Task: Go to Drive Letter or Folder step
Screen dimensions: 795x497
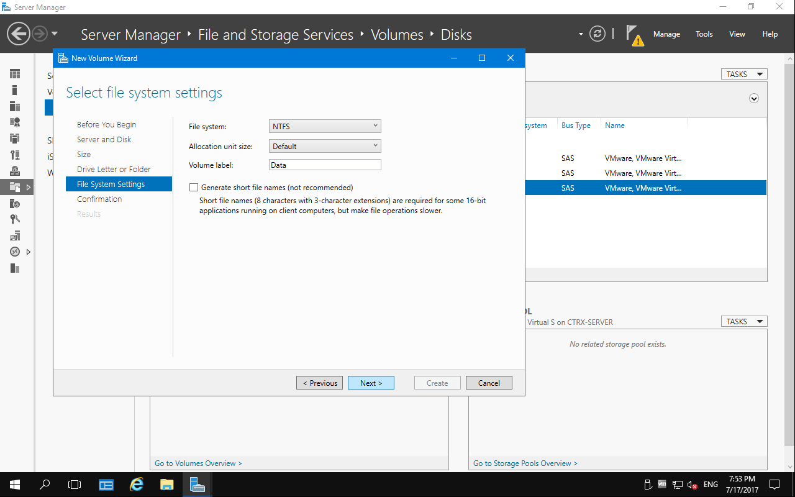Action: click(x=114, y=169)
